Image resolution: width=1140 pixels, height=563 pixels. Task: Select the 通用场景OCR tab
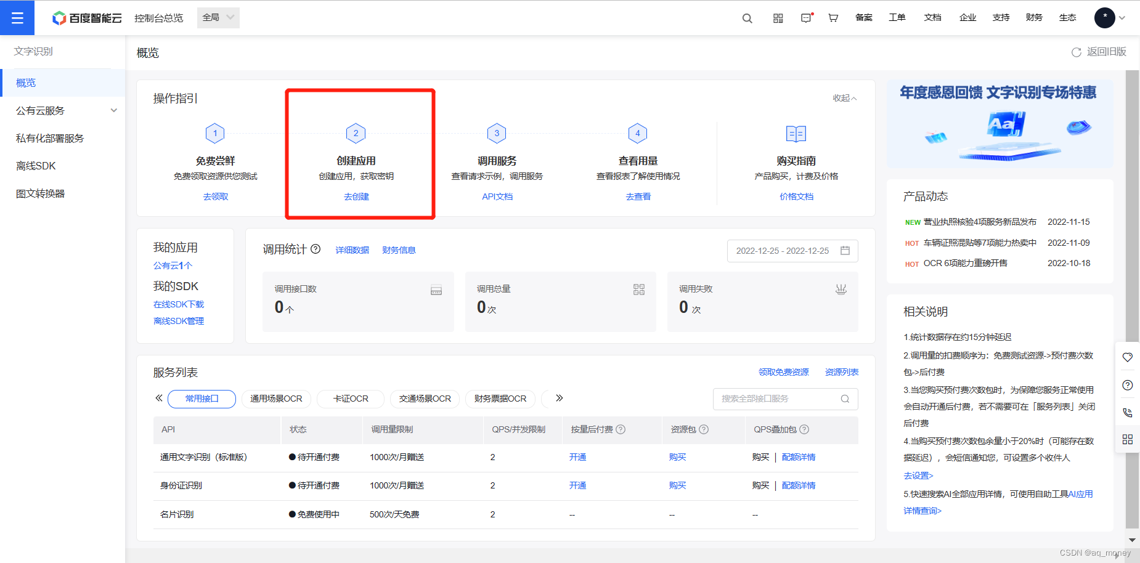click(276, 399)
